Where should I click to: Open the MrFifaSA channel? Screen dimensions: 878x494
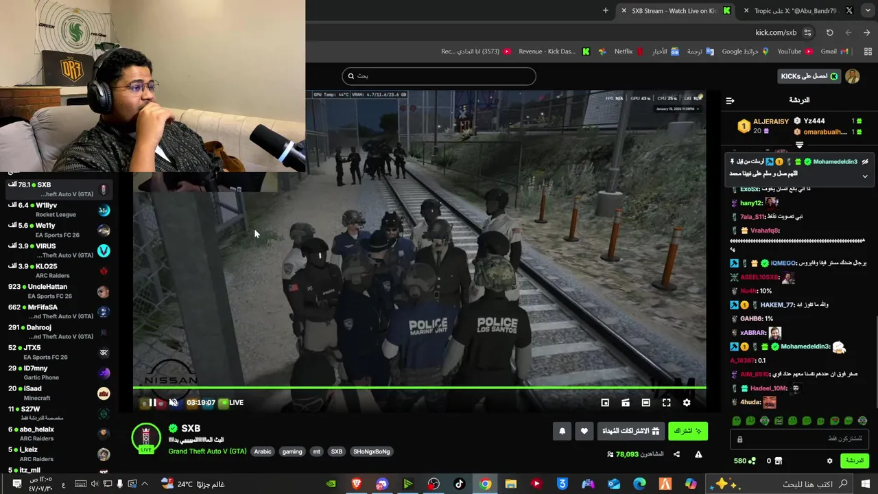click(59, 311)
